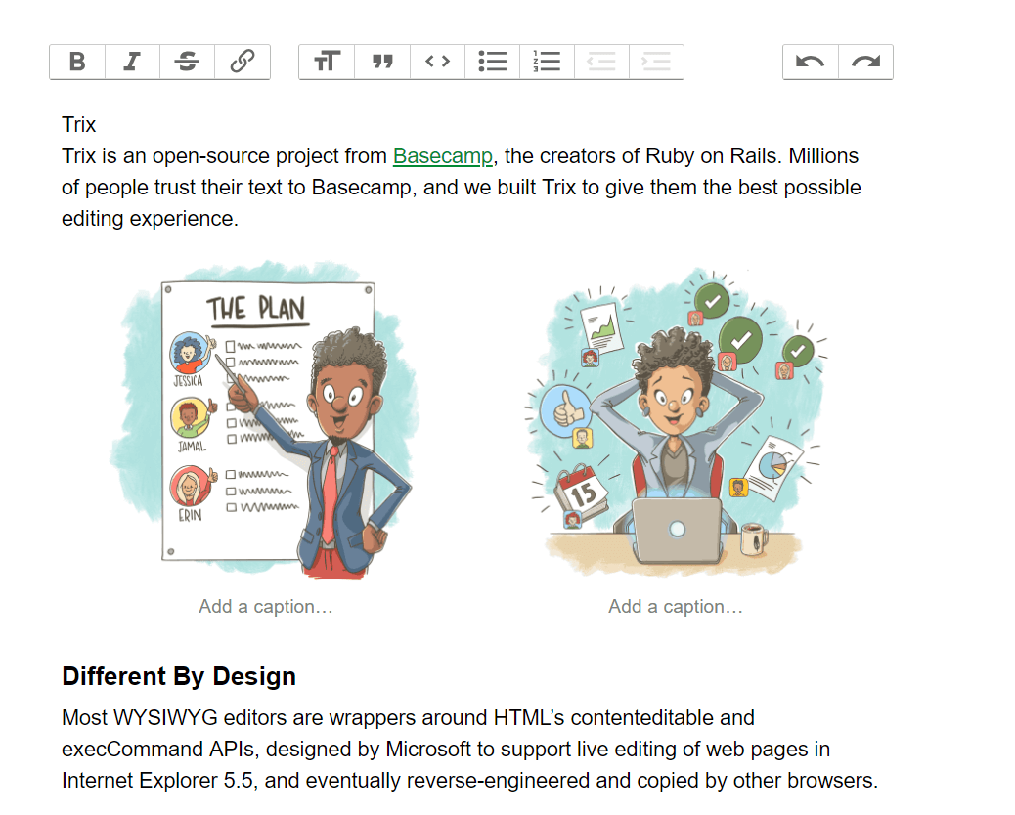This screenshot has height=815, width=1015.
Task: Click text 'execCommand APIs'
Action: [160, 749]
